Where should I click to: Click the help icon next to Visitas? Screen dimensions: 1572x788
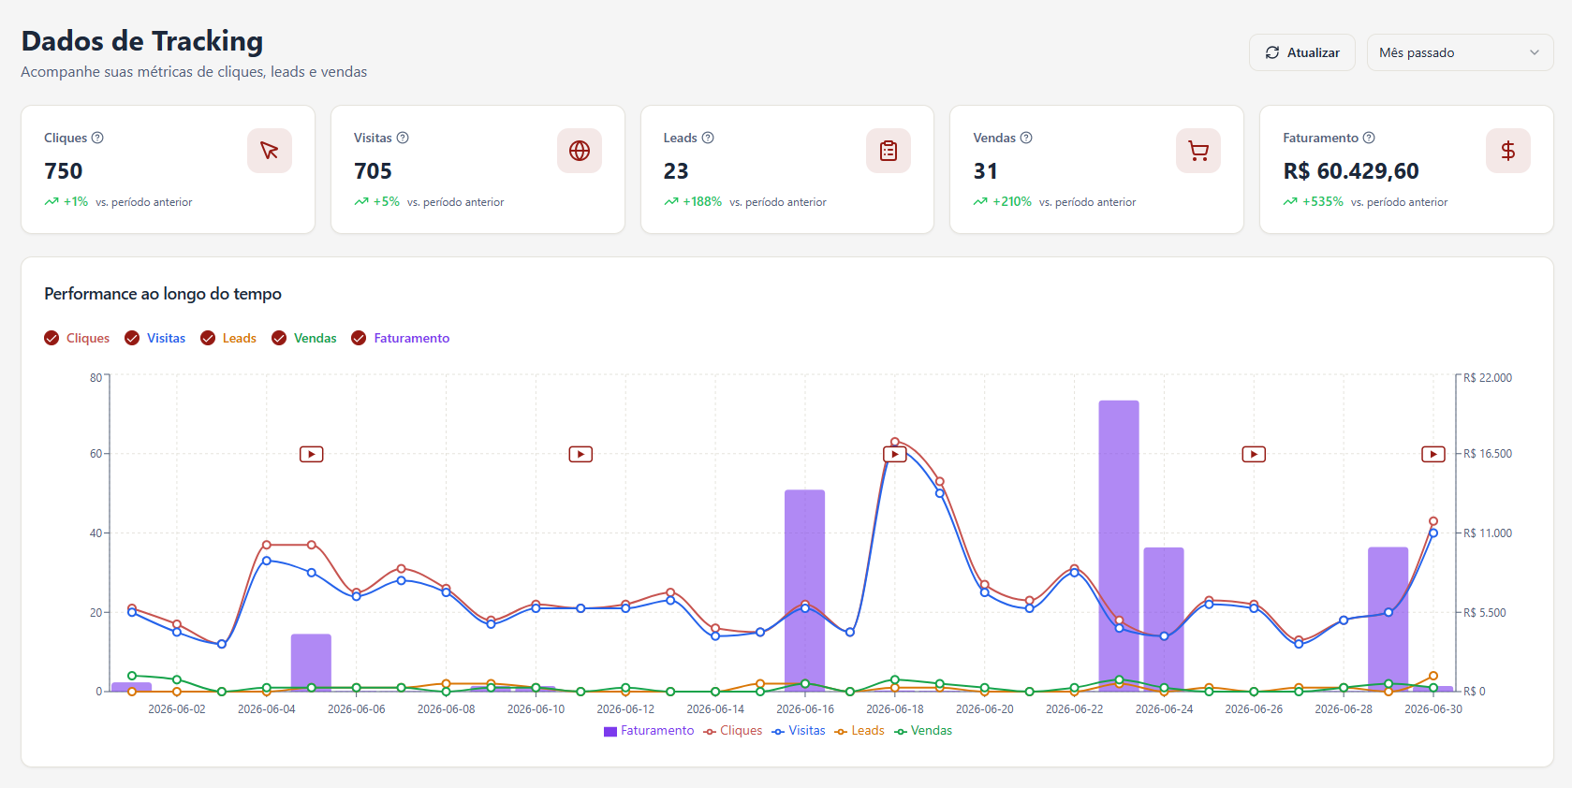[403, 138]
